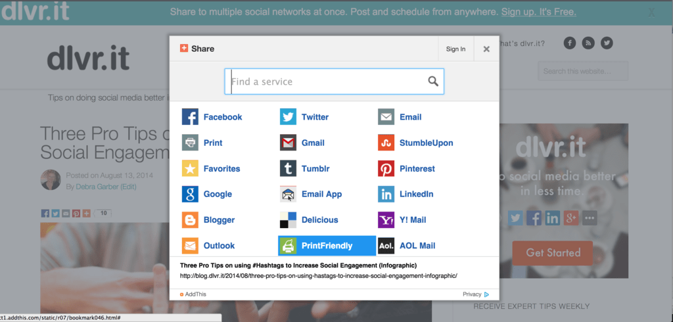673x322 pixels.
Task: Click the Email App icon
Action: coord(288,194)
